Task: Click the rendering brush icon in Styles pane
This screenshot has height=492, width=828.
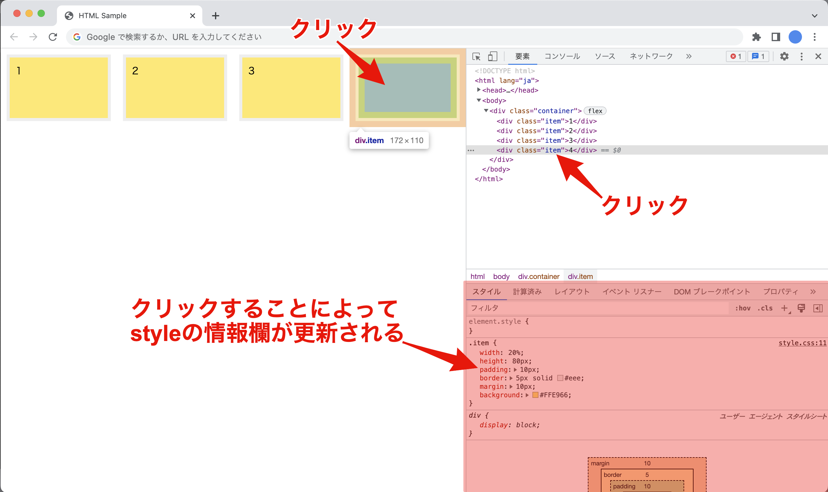Action: 801,308
